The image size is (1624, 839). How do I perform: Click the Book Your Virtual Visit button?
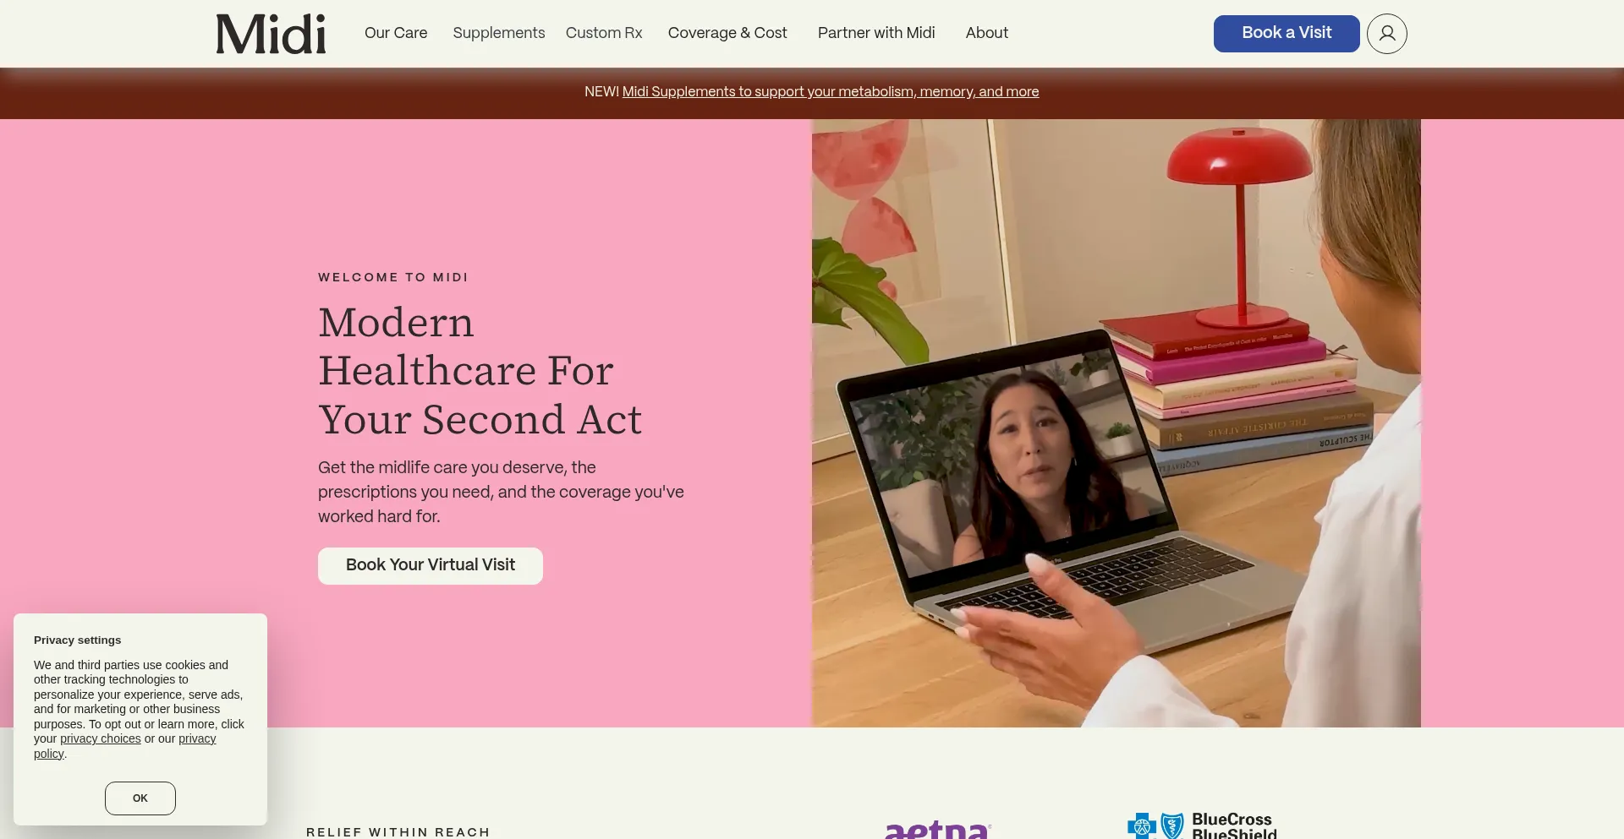tap(431, 565)
